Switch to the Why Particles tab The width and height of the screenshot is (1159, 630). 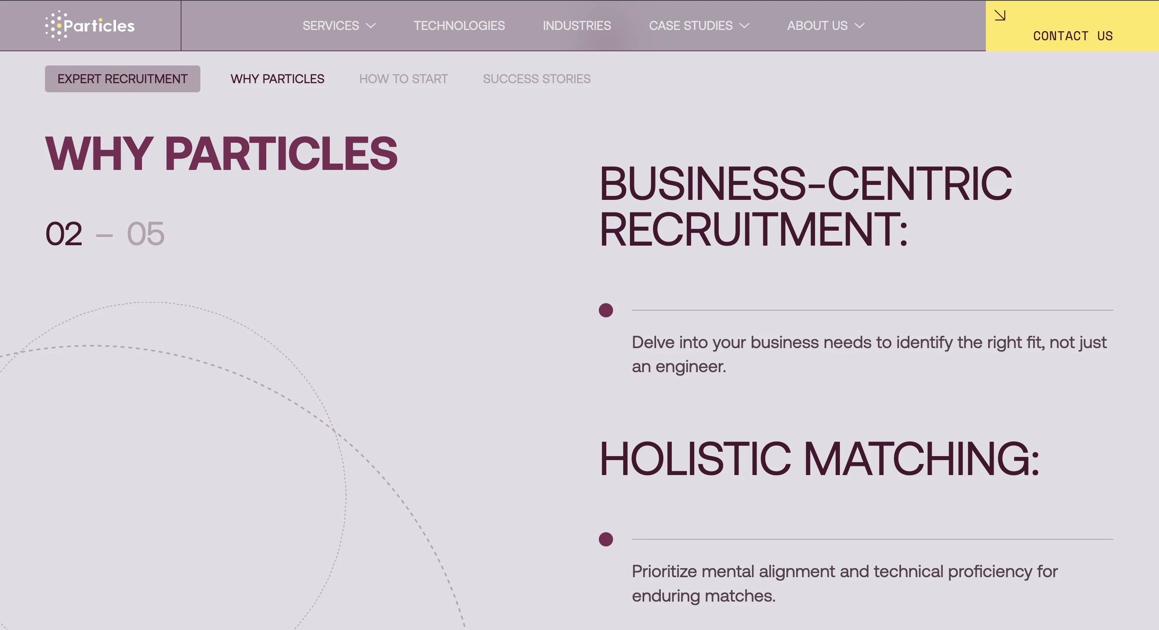click(277, 79)
